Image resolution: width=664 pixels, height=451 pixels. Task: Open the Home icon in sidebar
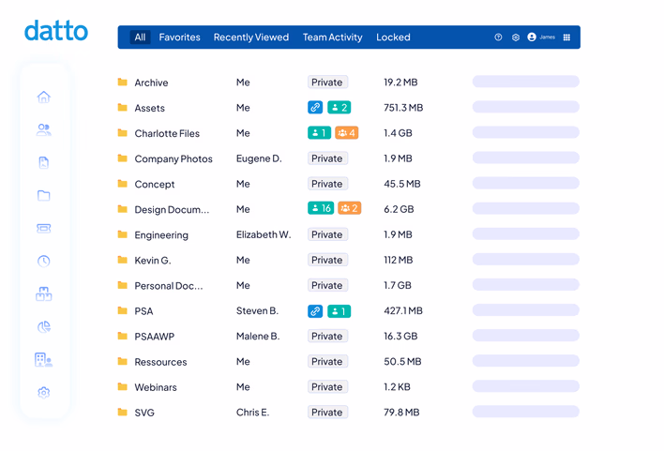pyautogui.click(x=44, y=97)
